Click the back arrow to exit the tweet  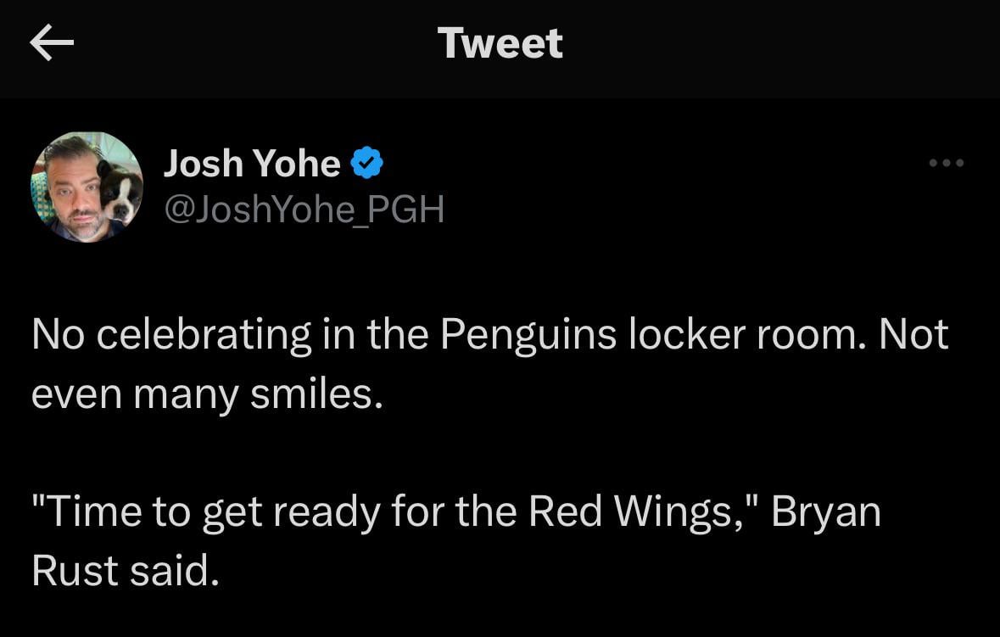click(x=53, y=44)
